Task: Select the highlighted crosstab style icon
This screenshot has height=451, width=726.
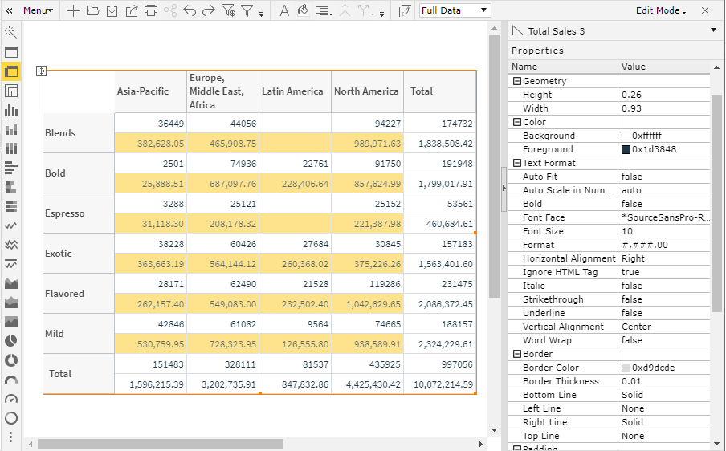Action: click(11, 71)
